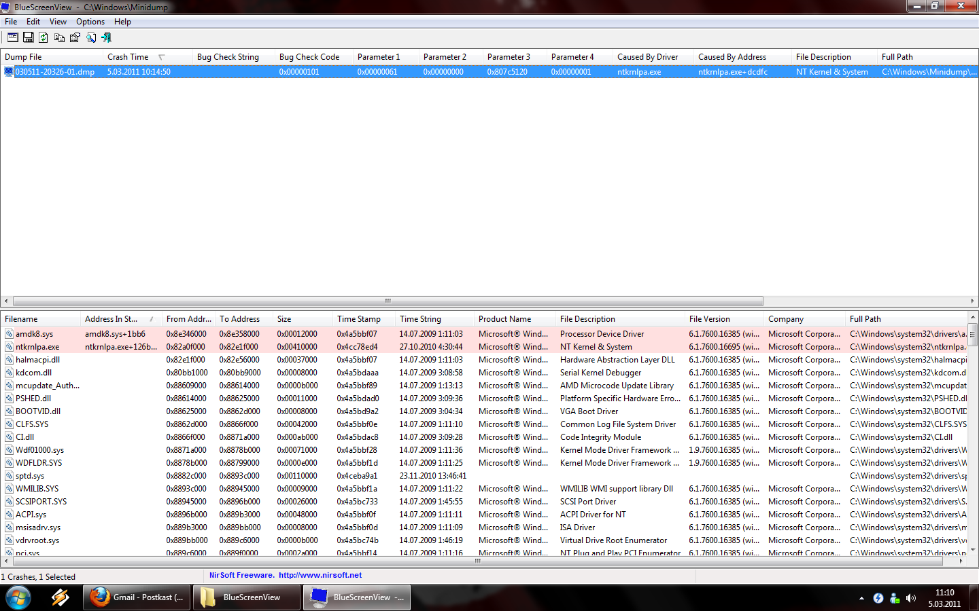Screen dimensions: 979x611
Task: Sort by Bug Check String column
Action: tap(233, 57)
